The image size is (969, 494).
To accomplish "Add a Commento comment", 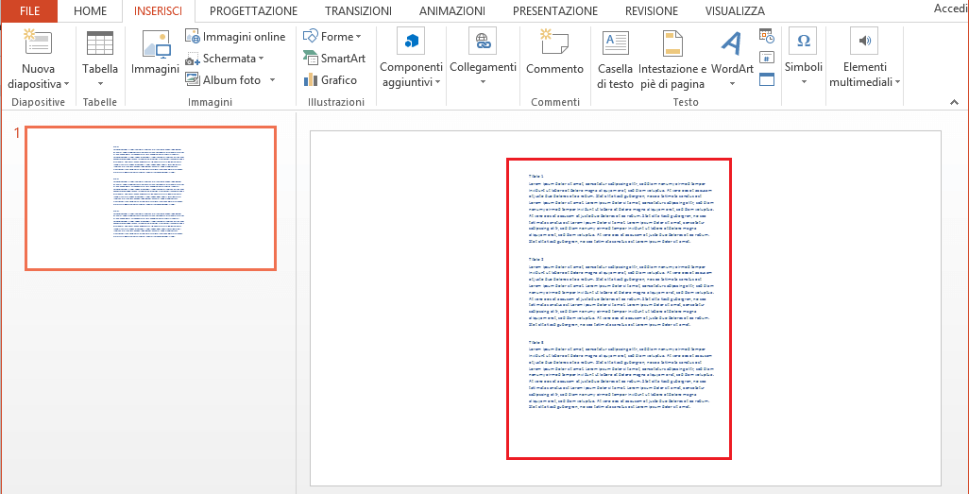I will [x=555, y=53].
